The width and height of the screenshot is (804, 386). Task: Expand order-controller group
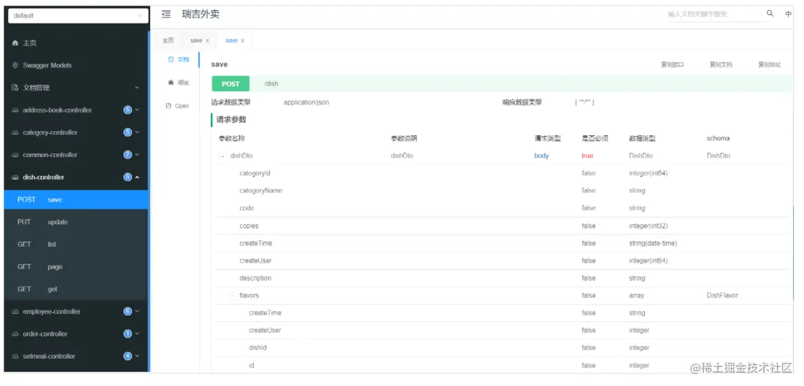click(x=76, y=334)
